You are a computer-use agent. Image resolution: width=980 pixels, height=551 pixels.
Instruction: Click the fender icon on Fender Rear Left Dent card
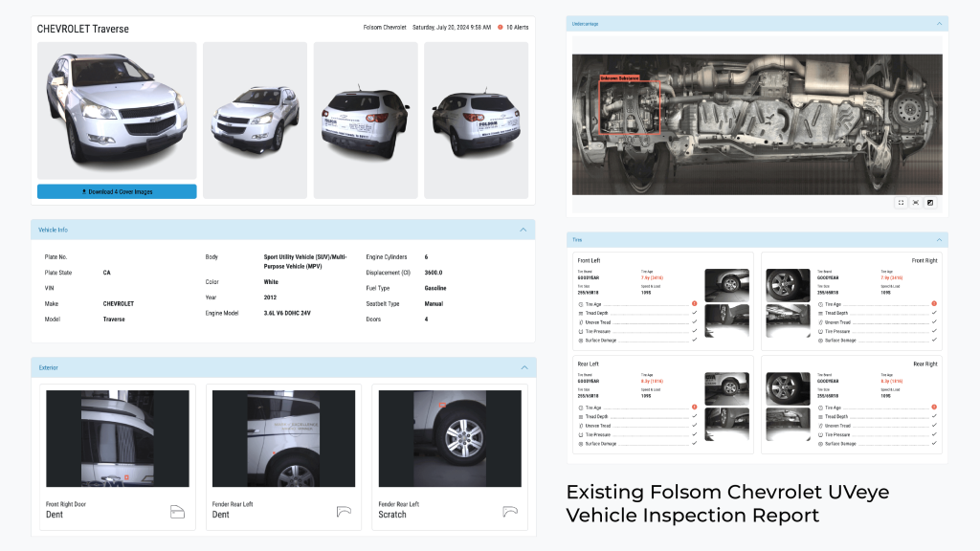[343, 512]
